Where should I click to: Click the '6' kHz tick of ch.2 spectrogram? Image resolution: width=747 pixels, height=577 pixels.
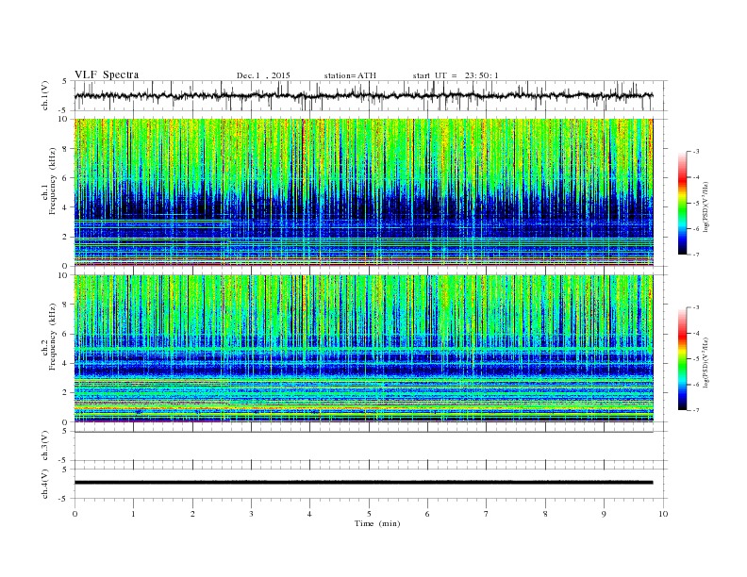pyautogui.click(x=65, y=334)
